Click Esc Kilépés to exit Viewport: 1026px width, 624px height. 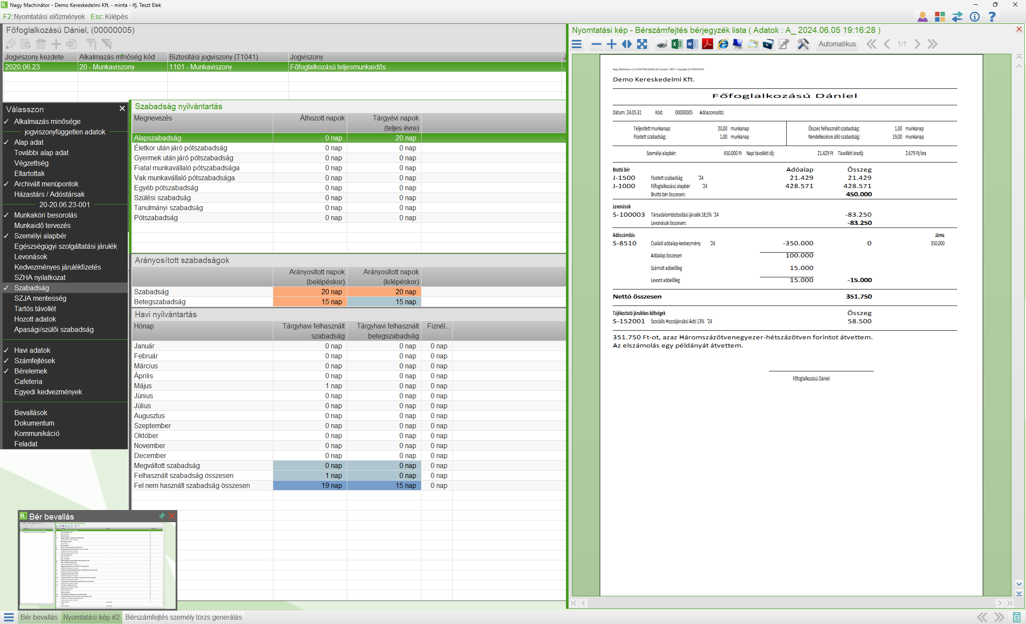pos(109,16)
